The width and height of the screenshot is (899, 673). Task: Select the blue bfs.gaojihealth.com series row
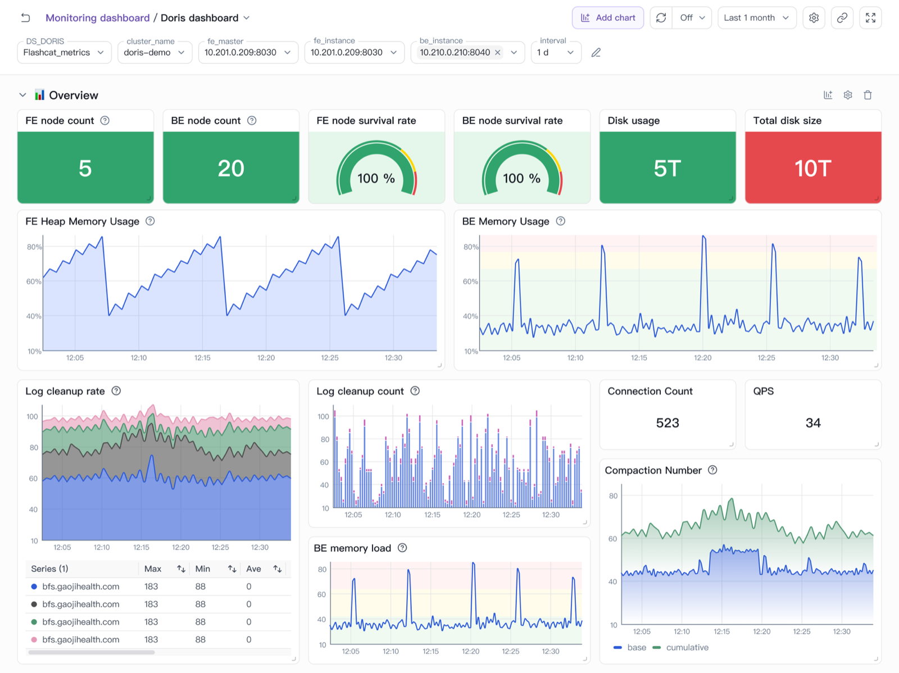[158, 586]
